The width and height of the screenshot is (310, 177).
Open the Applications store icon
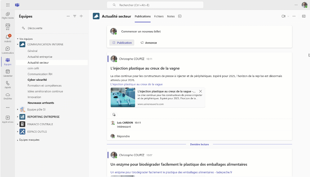tap(8, 119)
